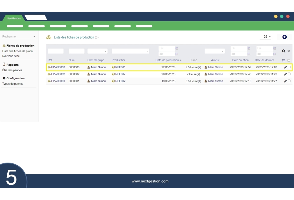
Task: Click the magnifier search filter icon
Action: [284, 51]
